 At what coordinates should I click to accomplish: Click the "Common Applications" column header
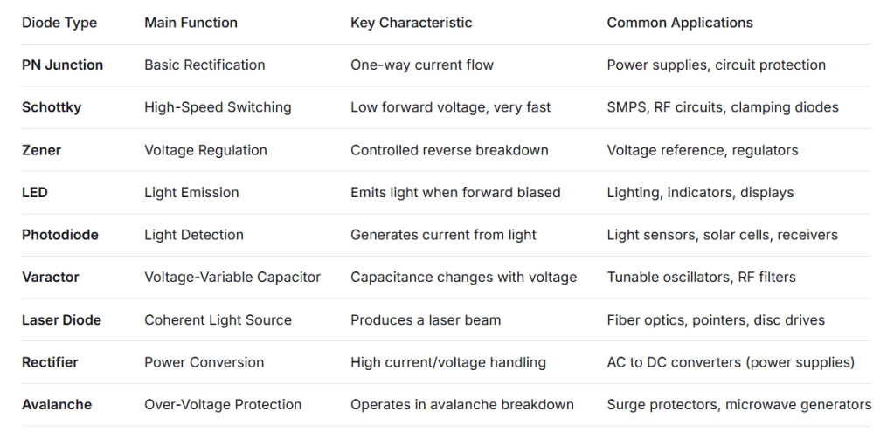pos(680,23)
